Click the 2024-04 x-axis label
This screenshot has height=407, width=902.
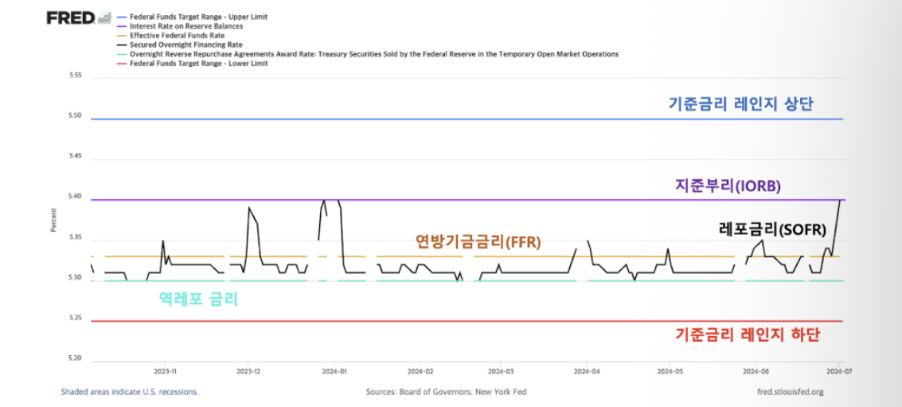click(x=586, y=372)
